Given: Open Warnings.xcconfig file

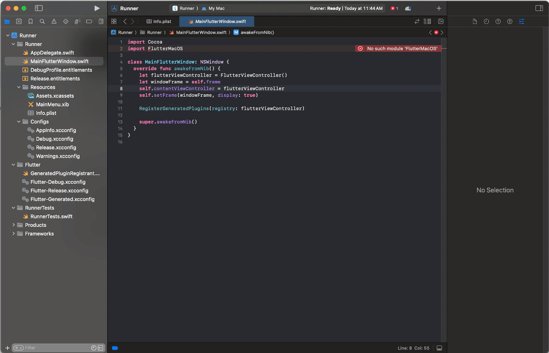Looking at the screenshot, I should pos(57,156).
